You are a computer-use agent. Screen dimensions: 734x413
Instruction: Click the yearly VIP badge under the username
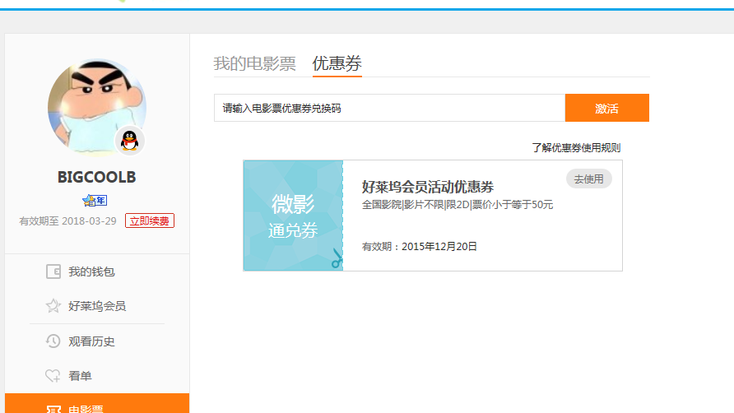(95, 201)
